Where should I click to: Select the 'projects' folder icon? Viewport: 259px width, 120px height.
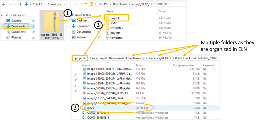coord(108,18)
